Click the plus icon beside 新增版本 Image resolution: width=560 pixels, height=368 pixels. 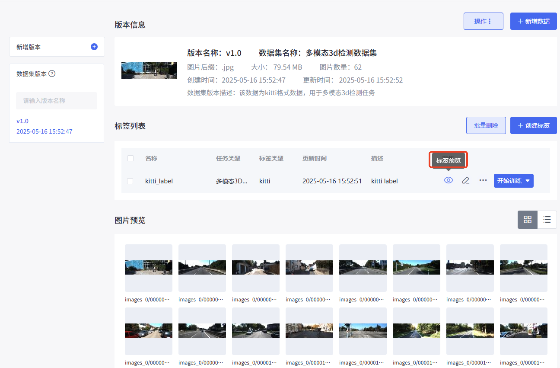pyautogui.click(x=94, y=47)
